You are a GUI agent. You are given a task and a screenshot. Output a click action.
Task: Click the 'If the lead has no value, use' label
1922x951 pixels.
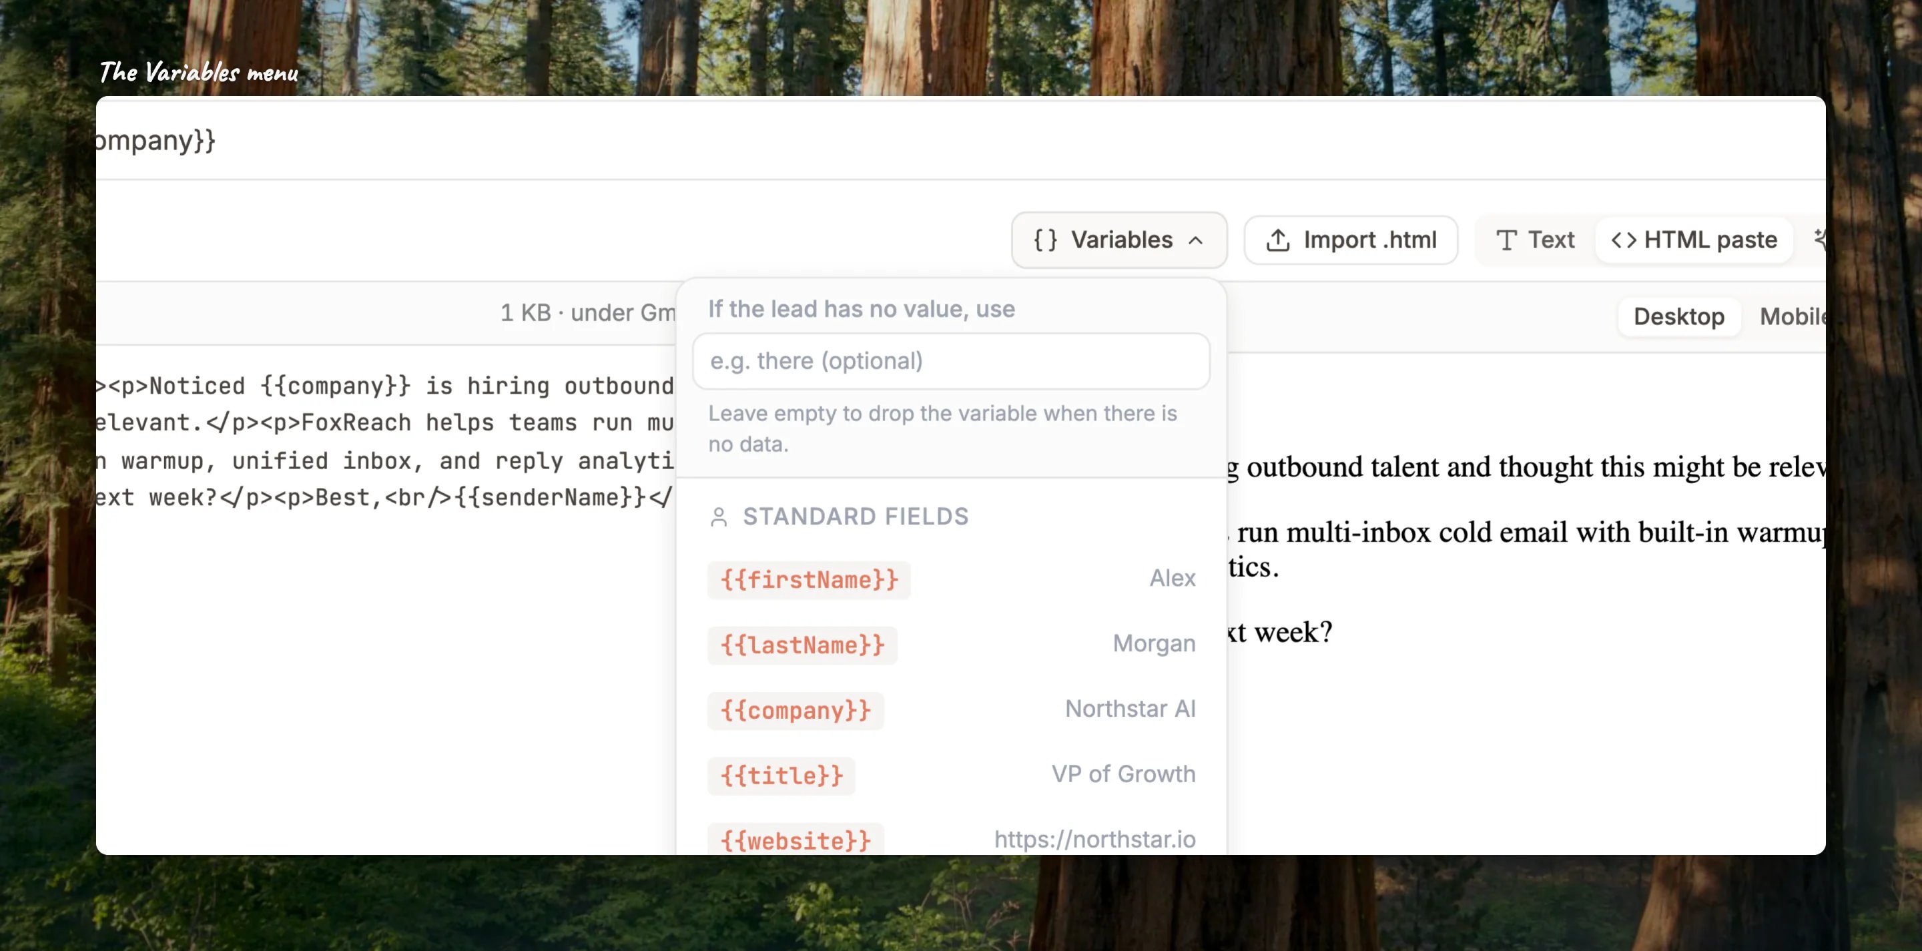[861, 309]
